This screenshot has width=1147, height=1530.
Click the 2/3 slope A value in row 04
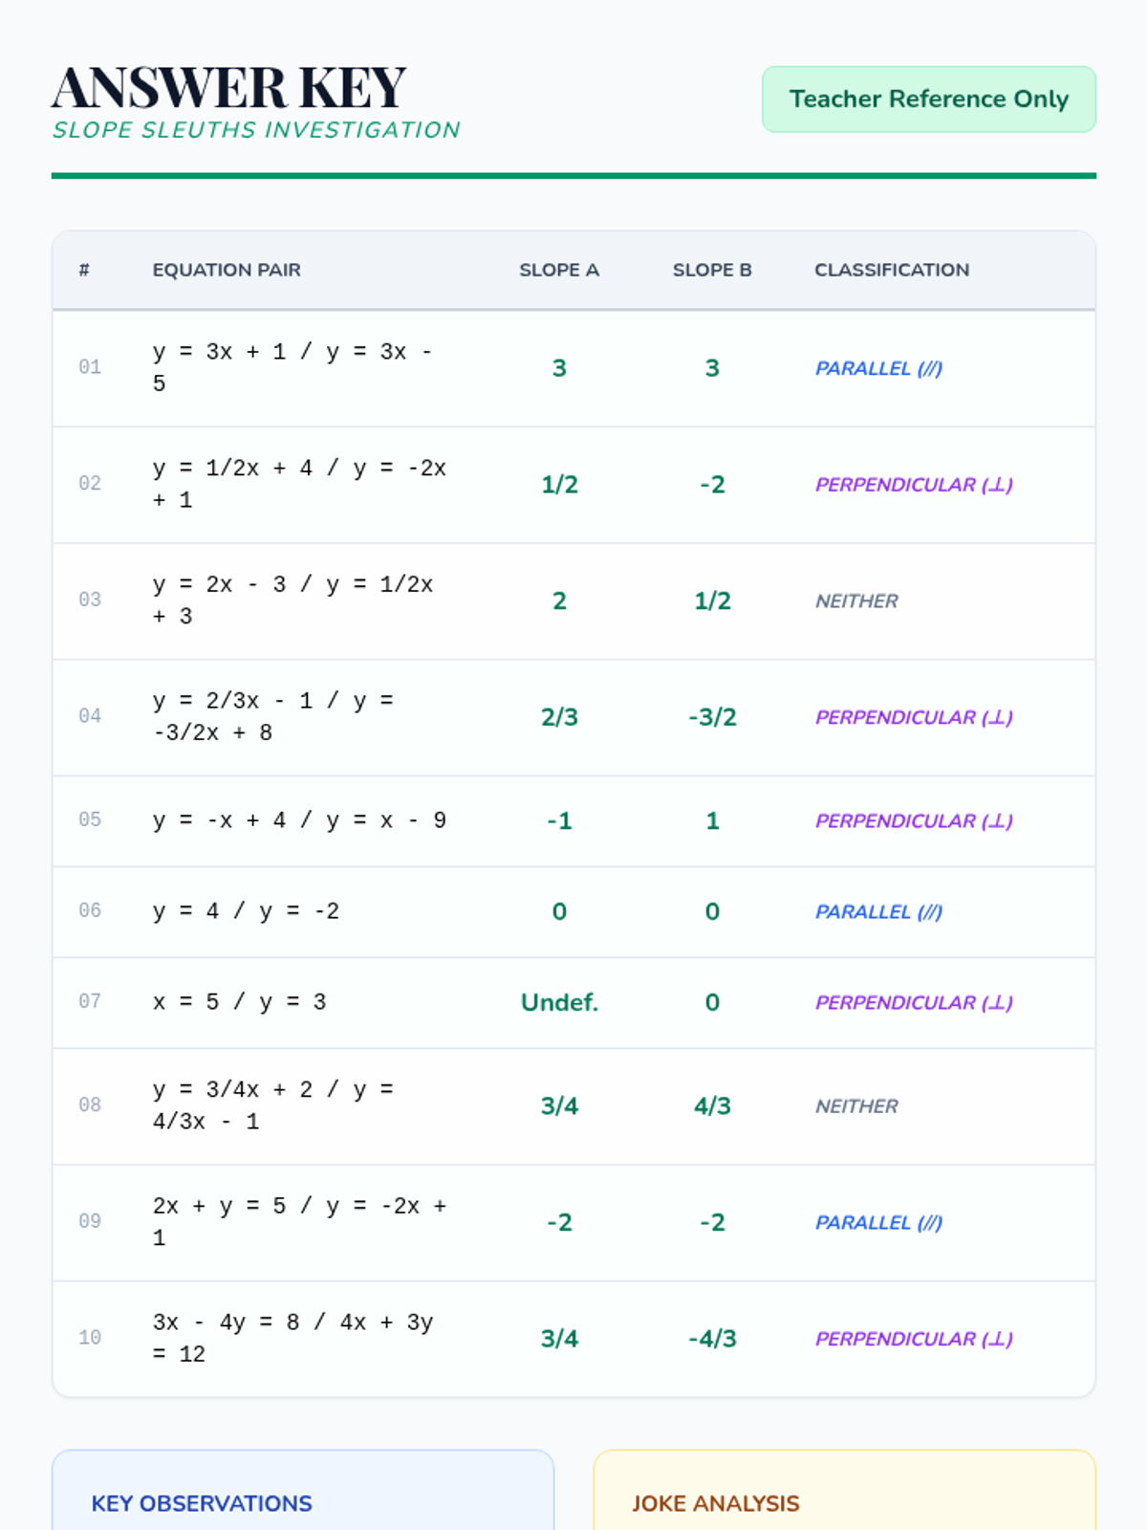(x=559, y=717)
